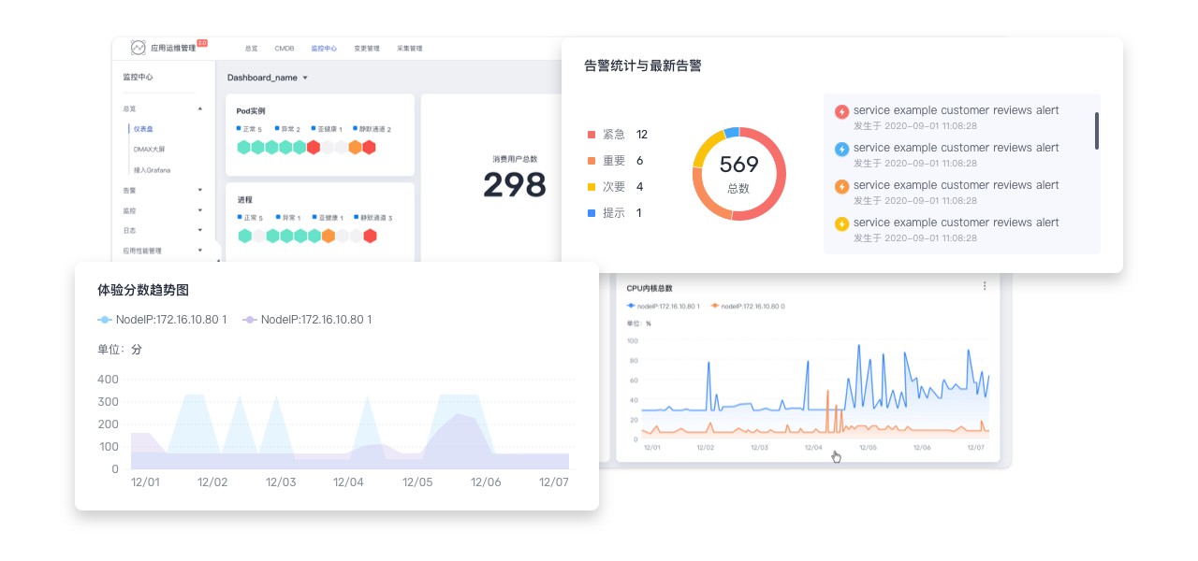Toggle the 紧急 legend item in the alert statistics
The image size is (1198, 561).
point(618,135)
